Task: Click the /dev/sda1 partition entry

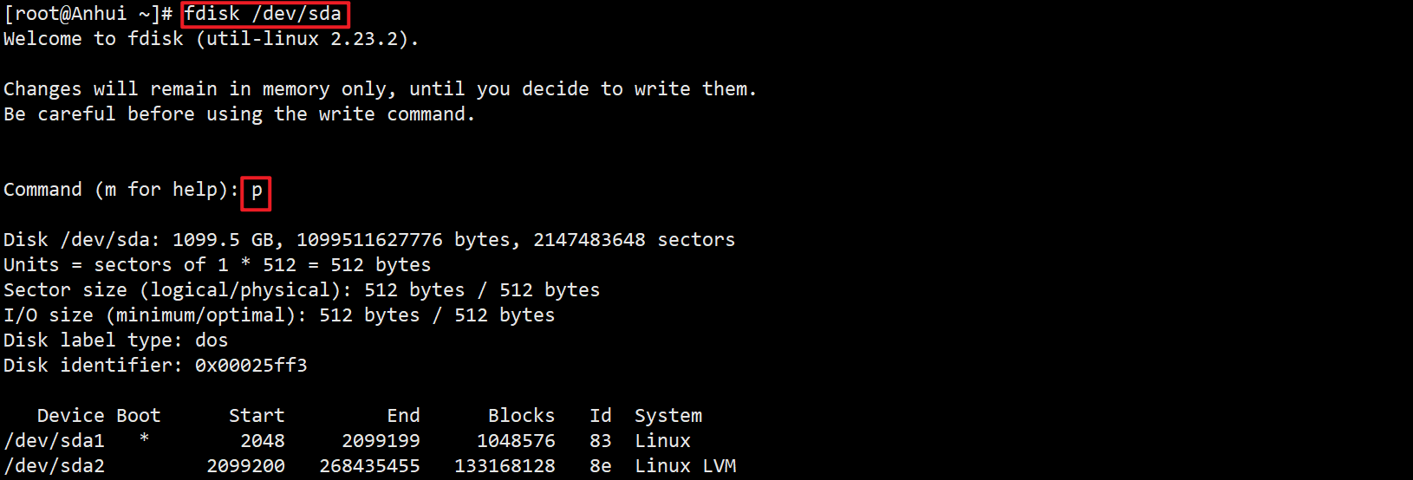Action: pyautogui.click(x=54, y=441)
